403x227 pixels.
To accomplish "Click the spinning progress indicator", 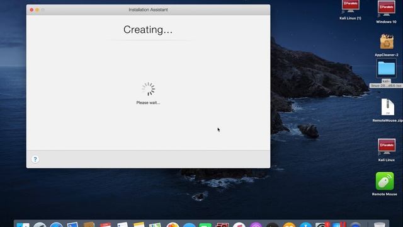I will point(149,89).
